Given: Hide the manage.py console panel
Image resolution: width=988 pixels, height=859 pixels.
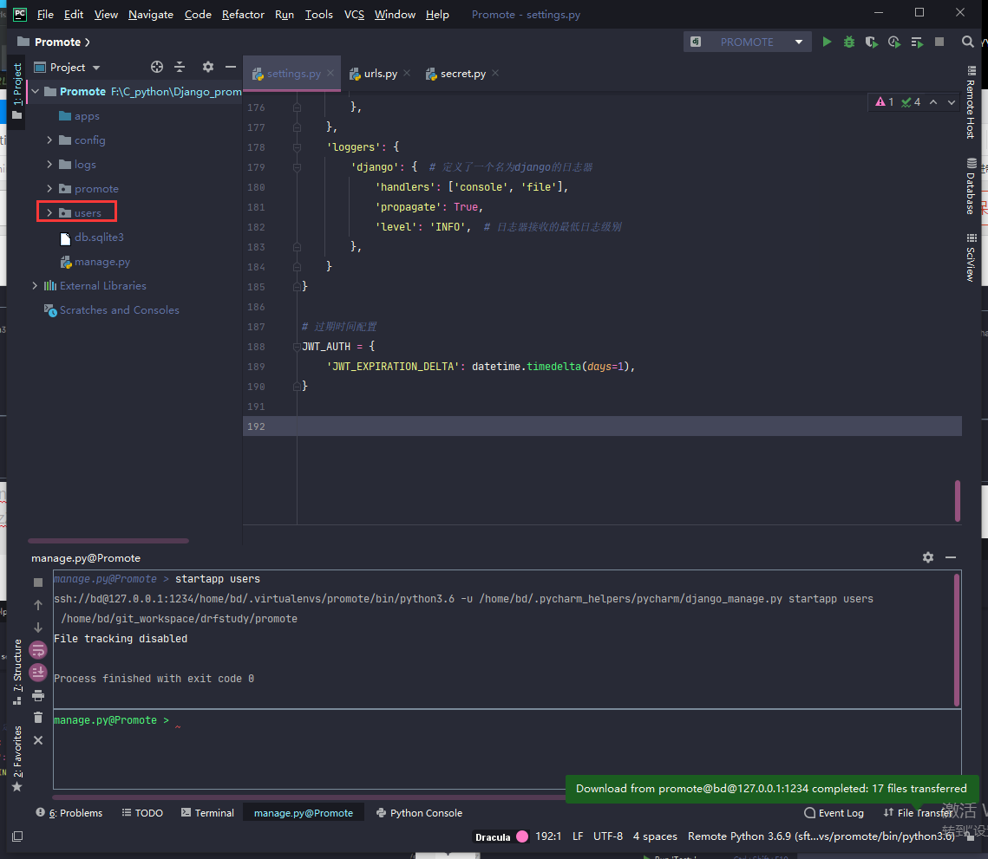Looking at the screenshot, I should click(951, 557).
